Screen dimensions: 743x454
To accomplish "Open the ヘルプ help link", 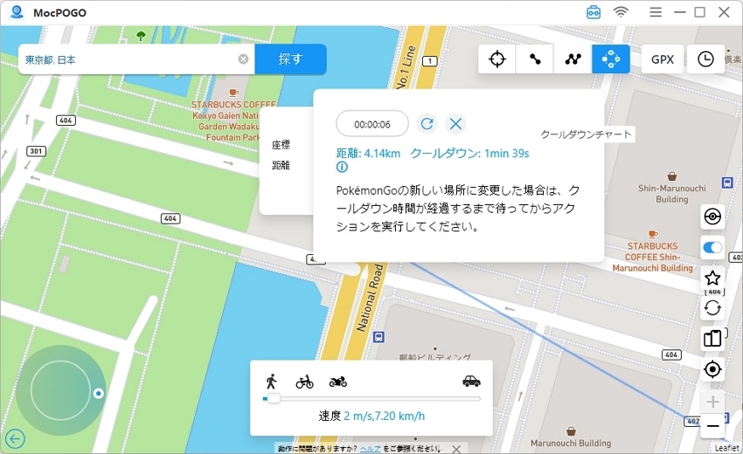I will click(370, 448).
